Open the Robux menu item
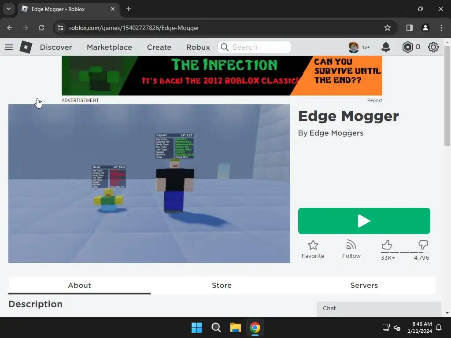 (x=198, y=47)
